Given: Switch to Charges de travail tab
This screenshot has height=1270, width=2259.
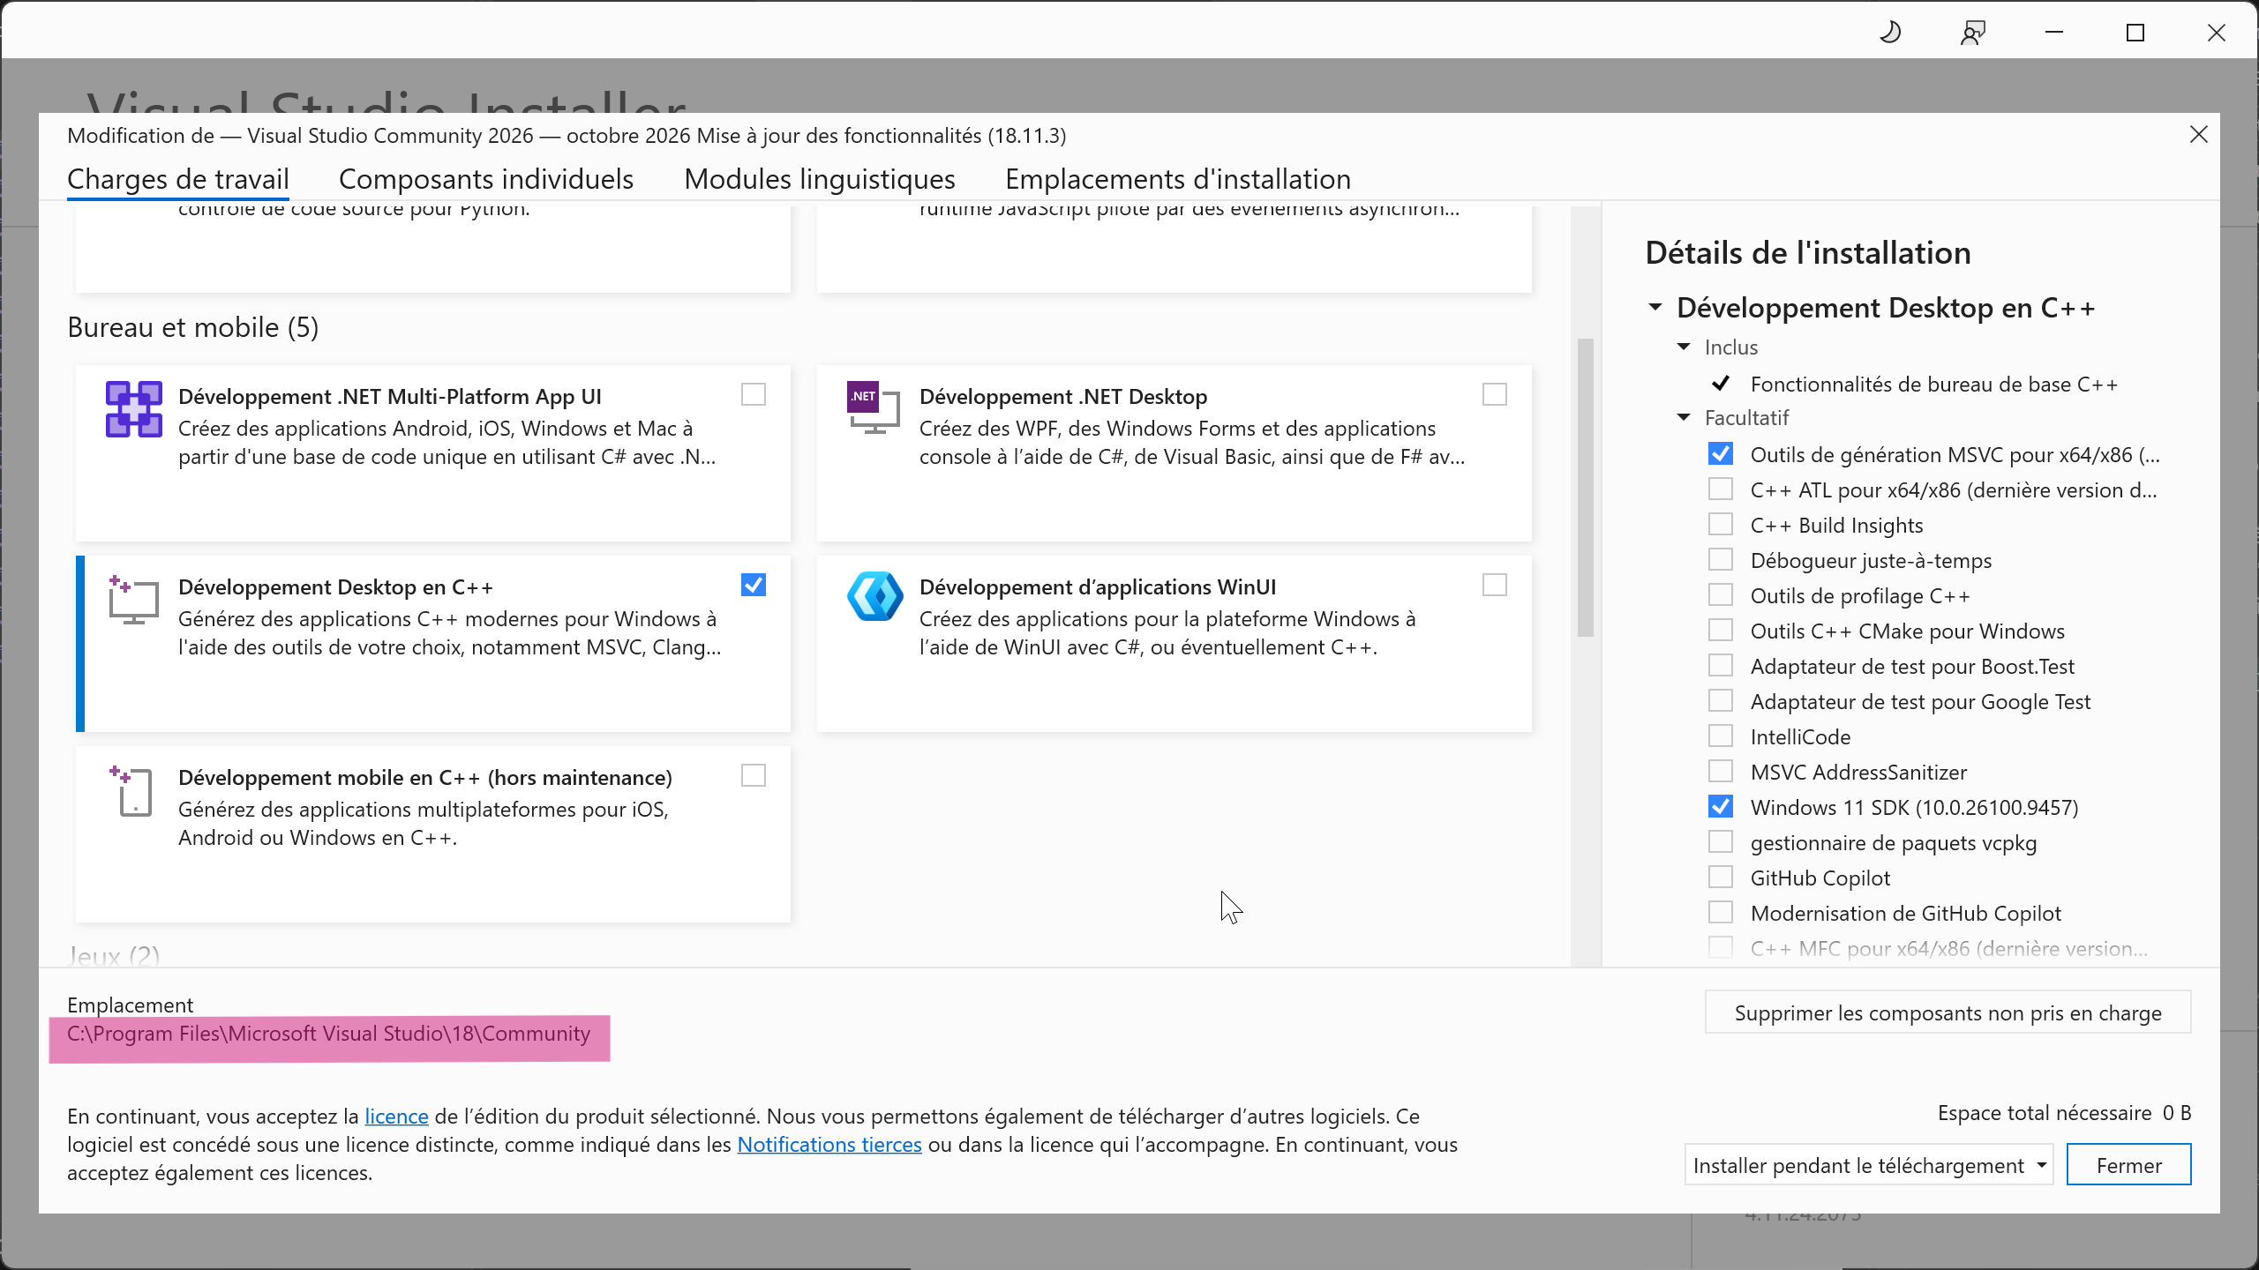Looking at the screenshot, I should tap(178, 179).
